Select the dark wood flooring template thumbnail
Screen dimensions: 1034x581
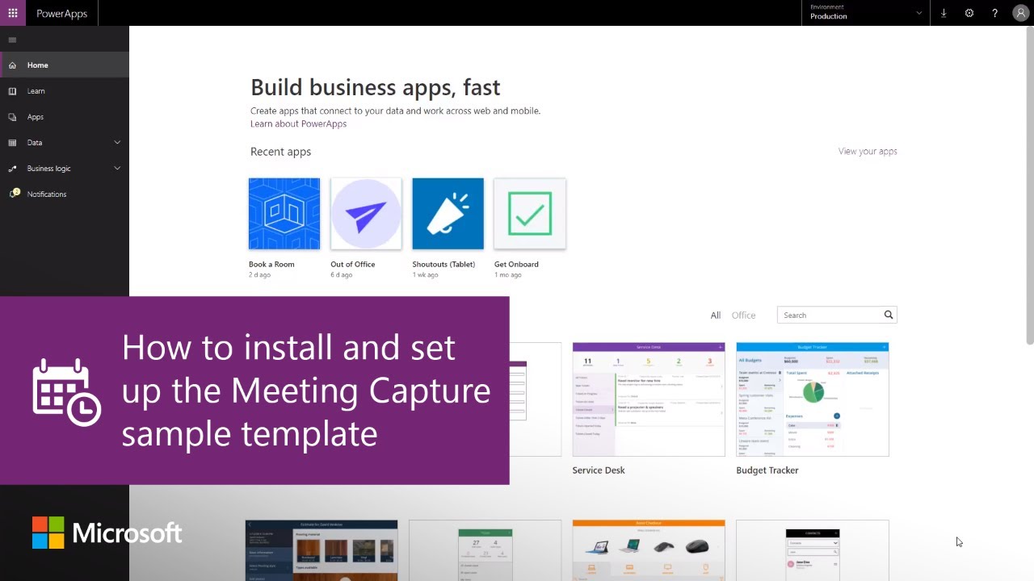click(x=322, y=550)
